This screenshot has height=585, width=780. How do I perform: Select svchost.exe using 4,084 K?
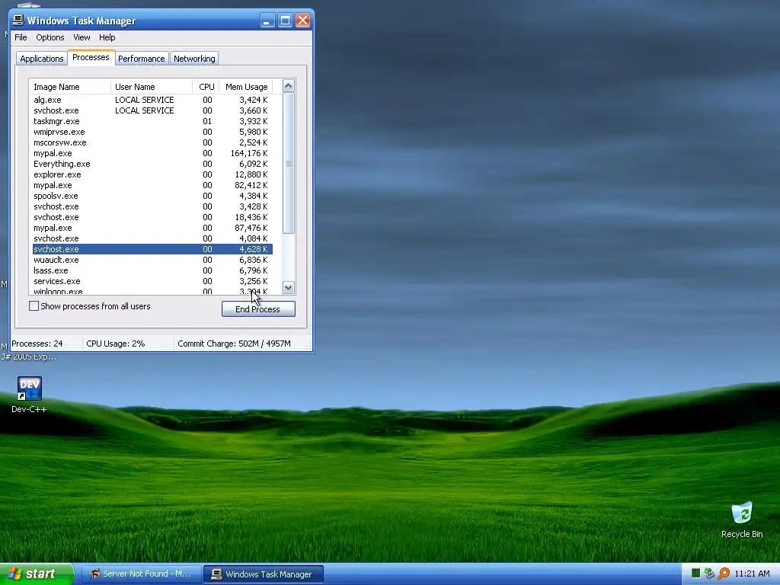coord(152,238)
